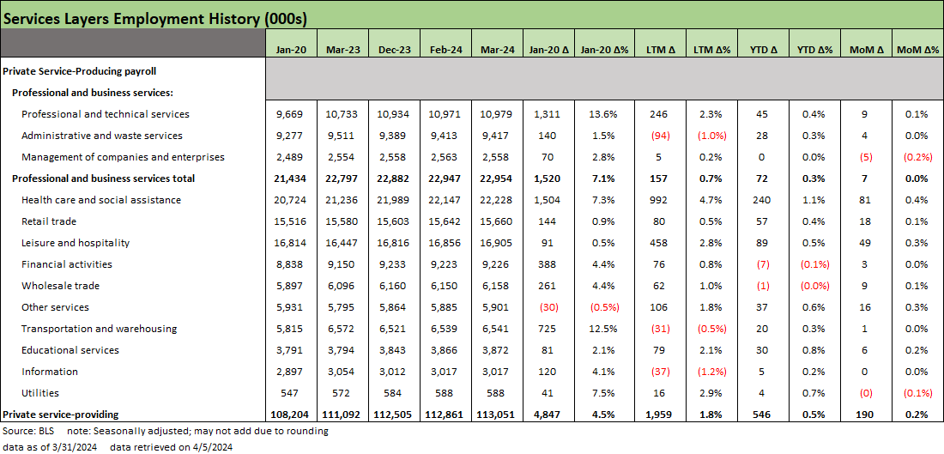Select the 725 cell in Transportation row

coord(549,329)
